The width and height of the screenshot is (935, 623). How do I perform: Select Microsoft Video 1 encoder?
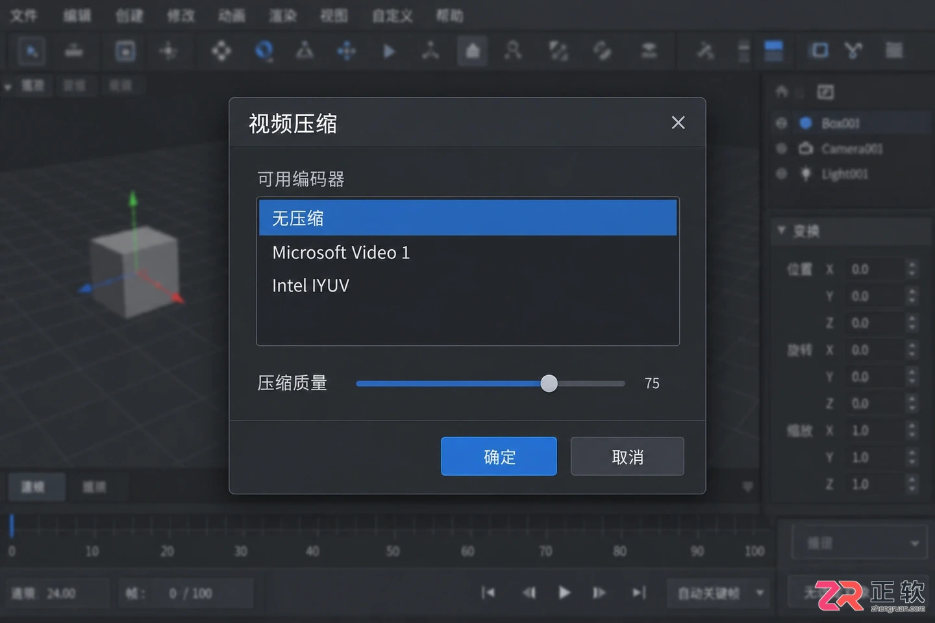click(467, 252)
